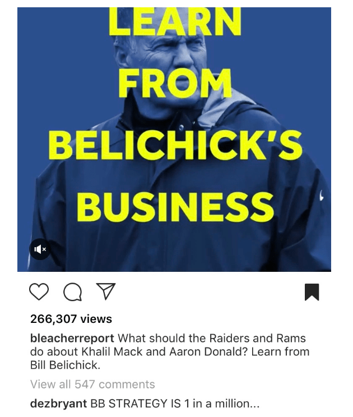Tap the 'BB STRATEGY IS 1 in a million...' comment
The height and width of the screenshot is (417, 353).
click(x=175, y=404)
